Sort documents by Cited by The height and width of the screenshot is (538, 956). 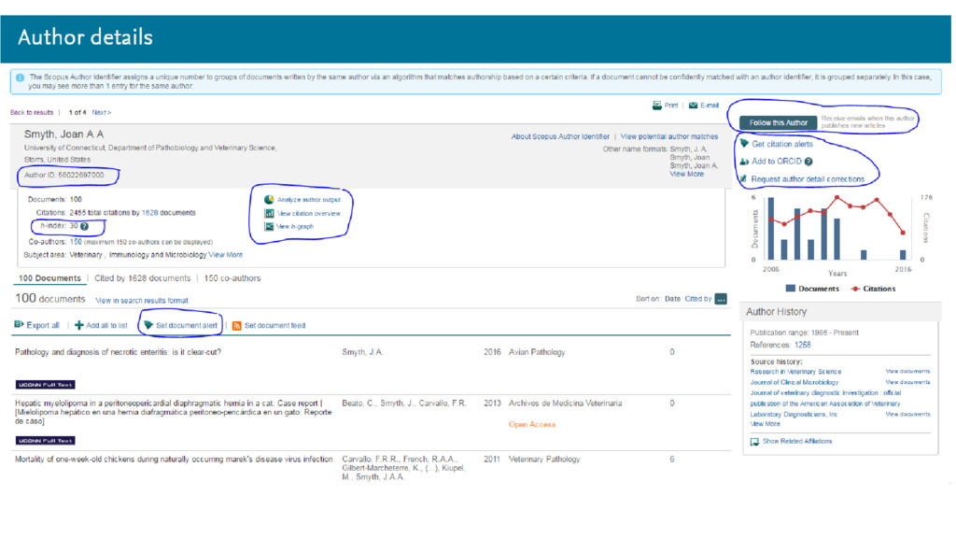698,299
